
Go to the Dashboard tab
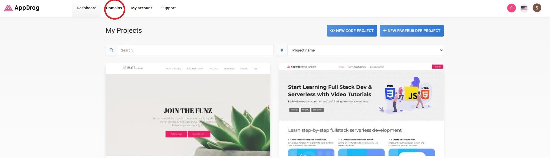(x=86, y=8)
